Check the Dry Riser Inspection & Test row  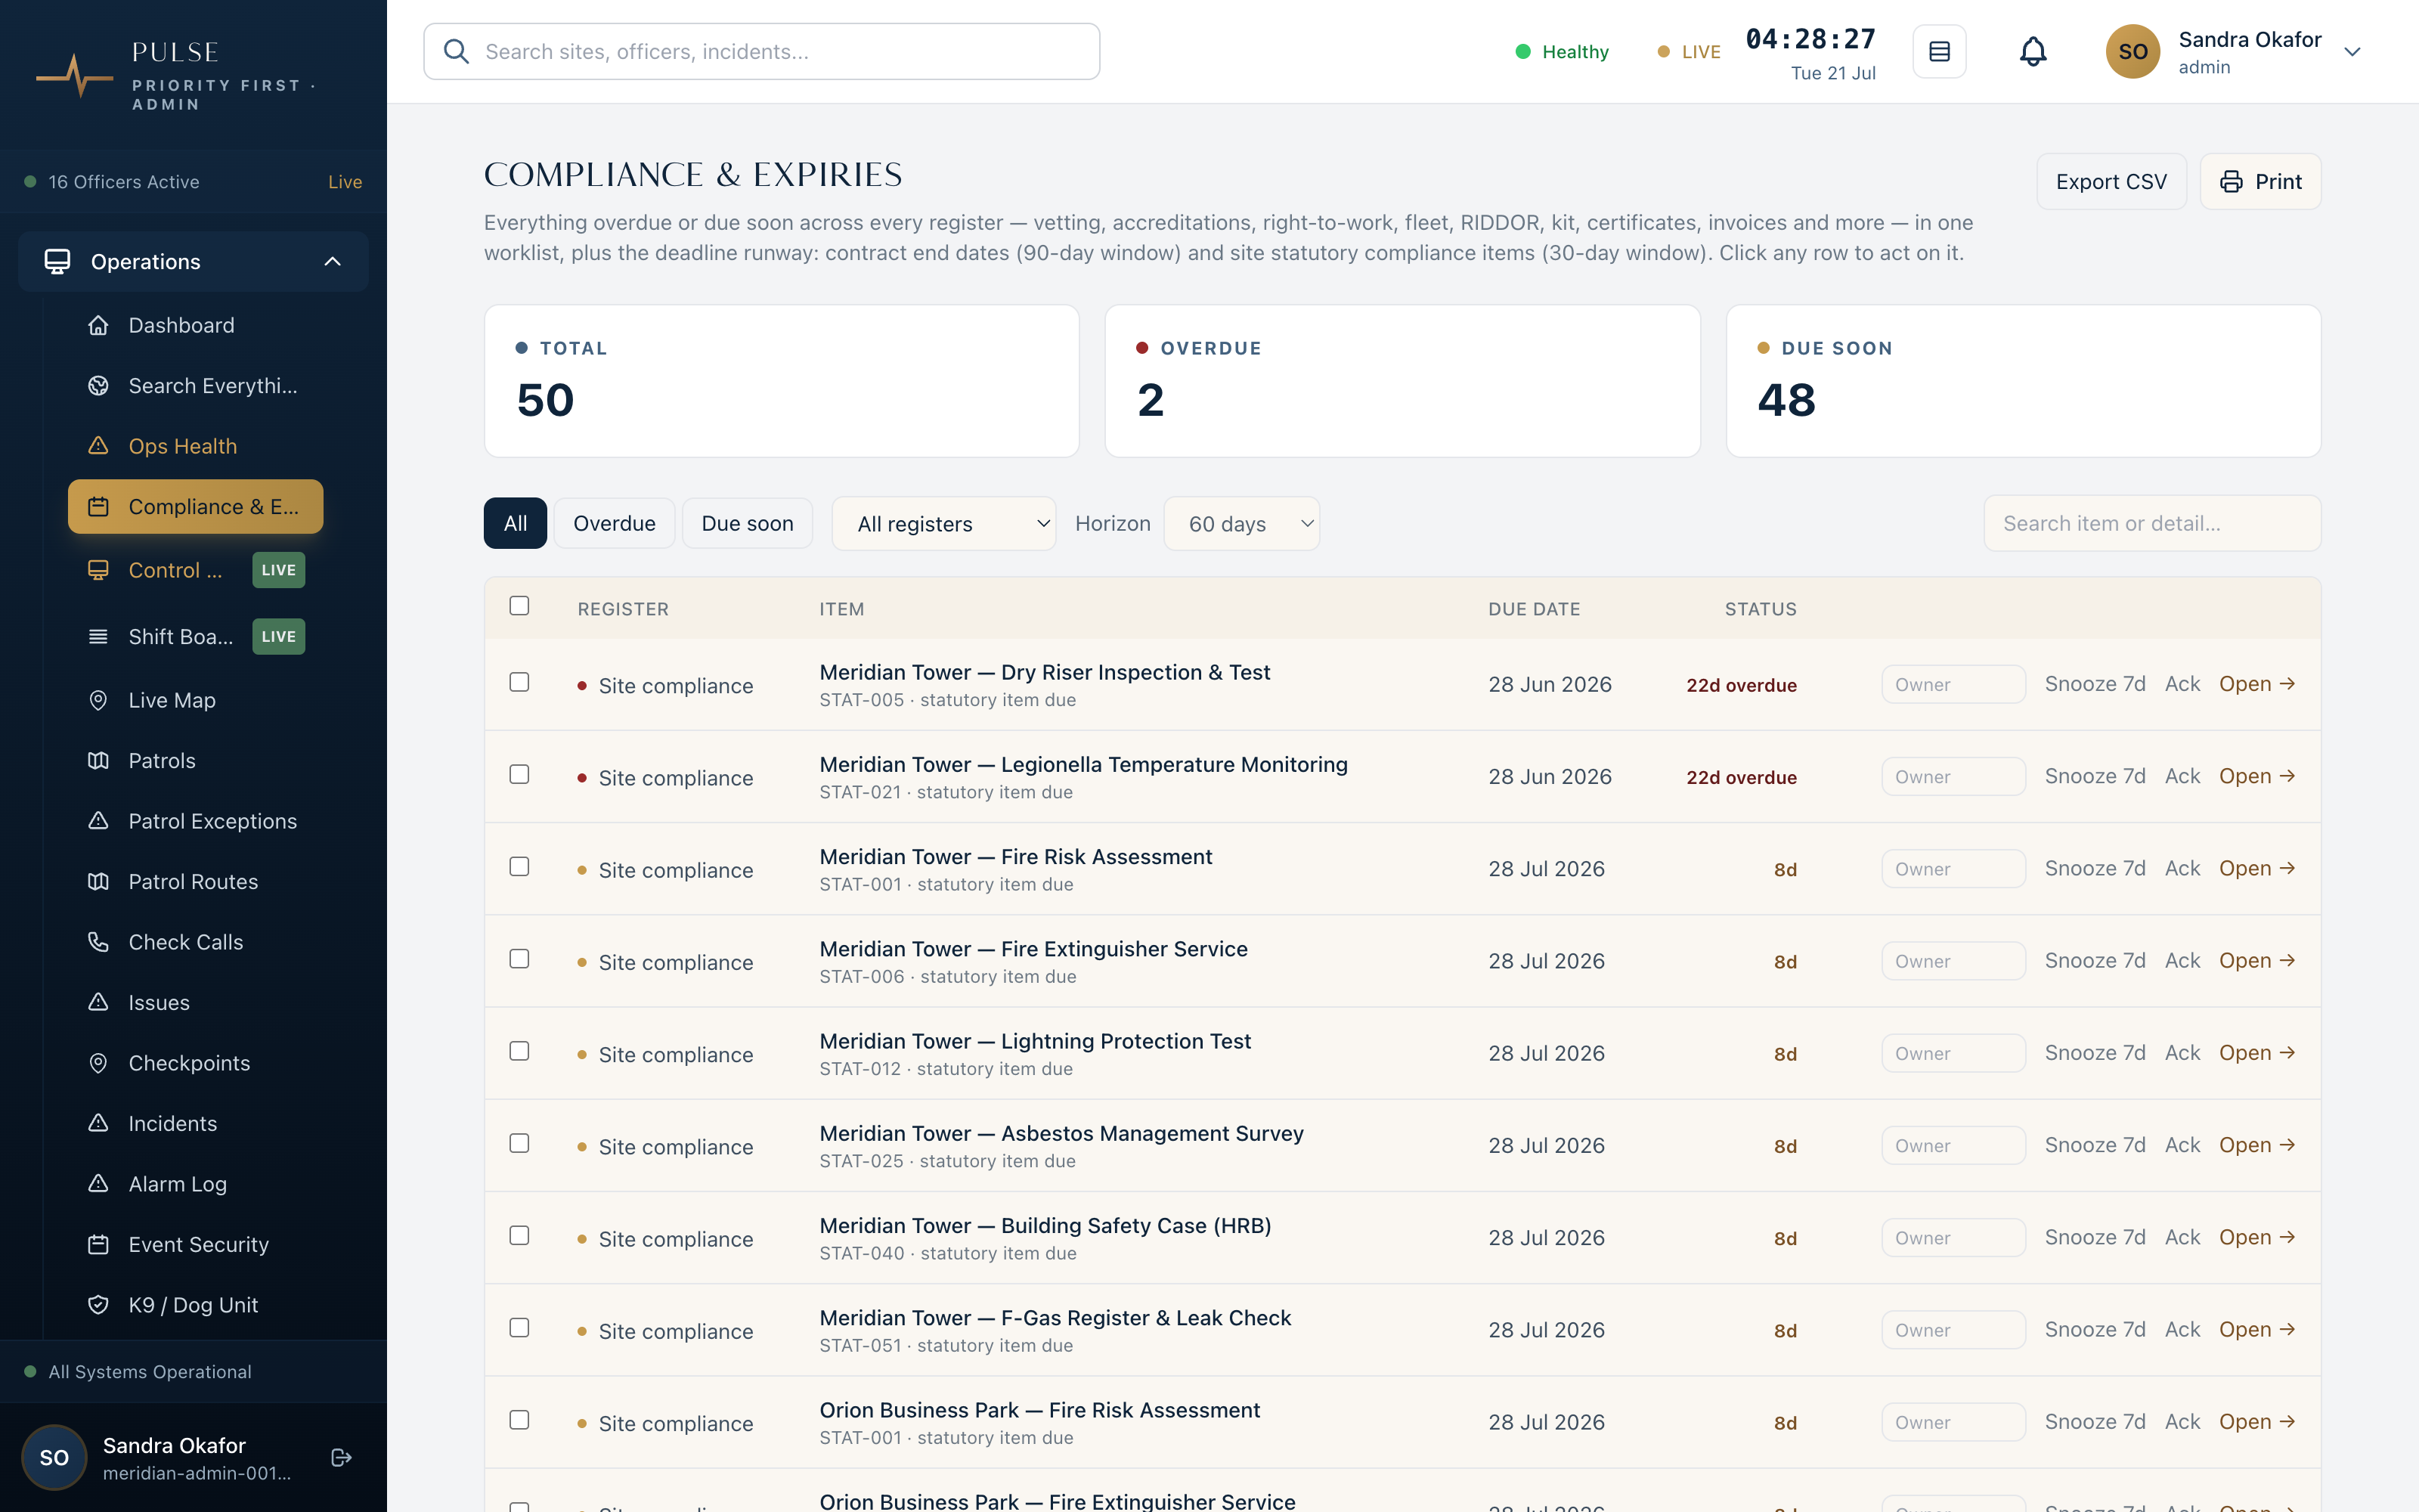pyautogui.click(x=519, y=682)
